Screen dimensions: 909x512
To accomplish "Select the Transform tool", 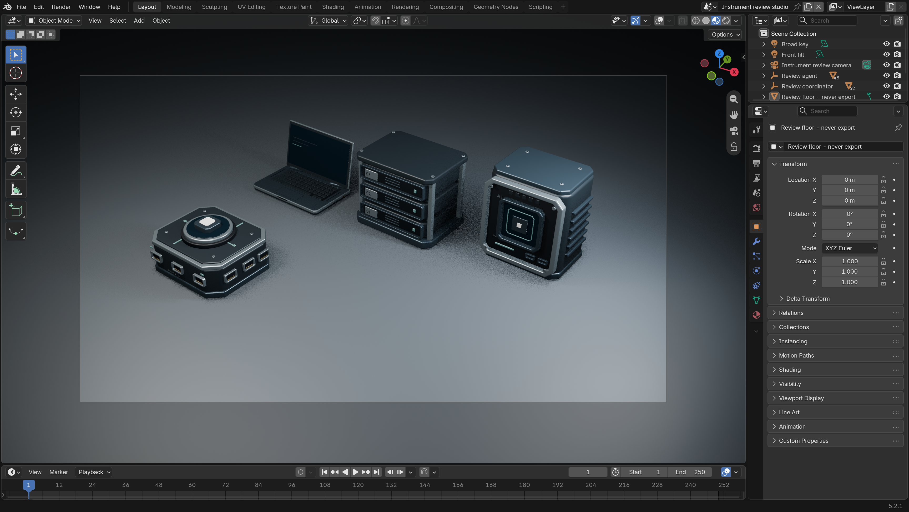I will tap(16, 149).
